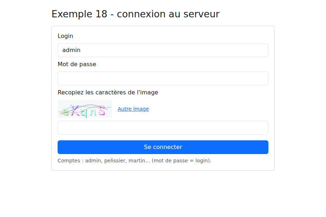Click the mot de passe = login note
Viewport: 326px width, 217px height.
pos(181,161)
